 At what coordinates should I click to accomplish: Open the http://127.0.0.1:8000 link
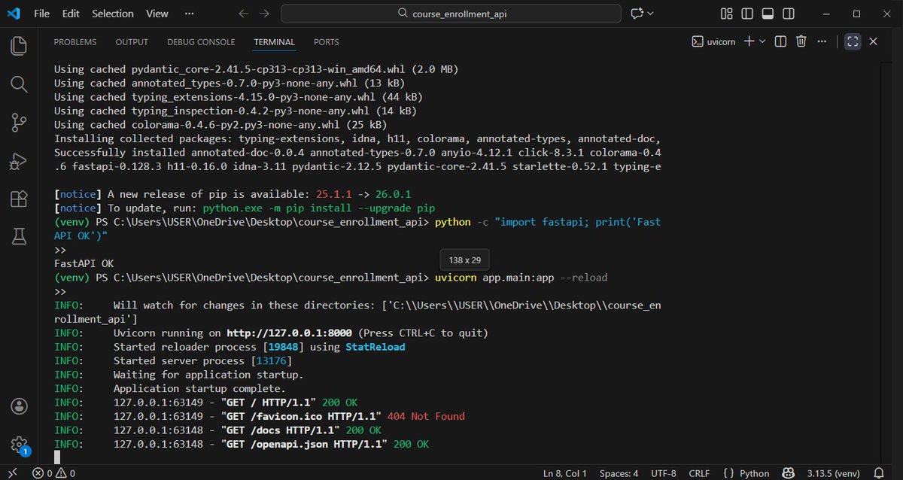[x=290, y=333]
